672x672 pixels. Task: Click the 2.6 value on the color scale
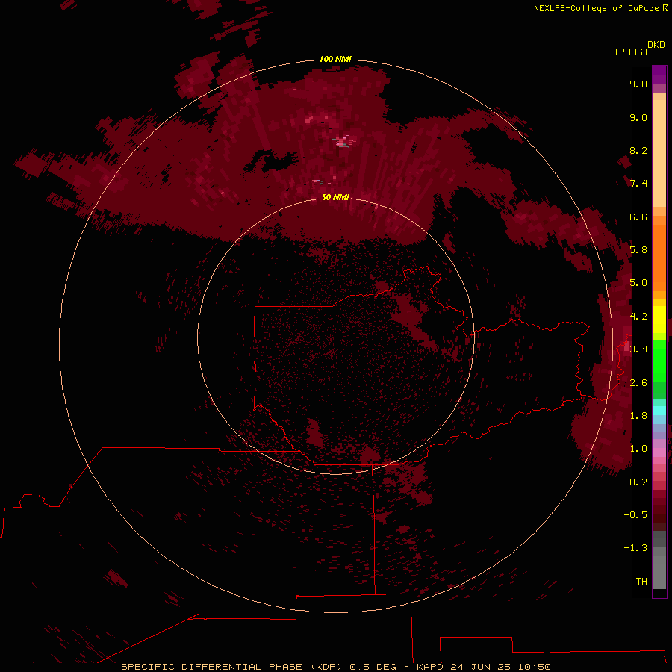pos(638,383)
